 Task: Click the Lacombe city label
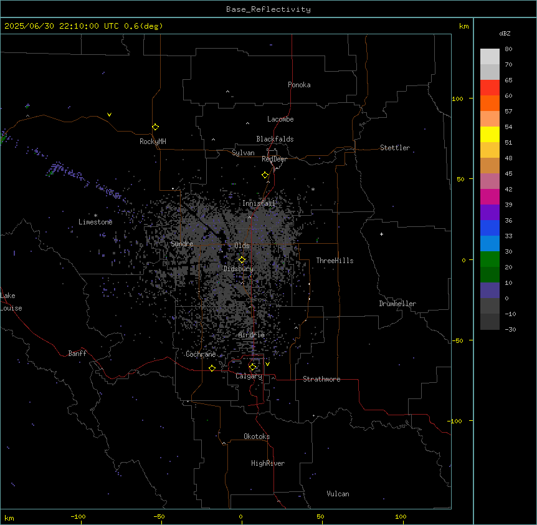[x=280, y=119]
